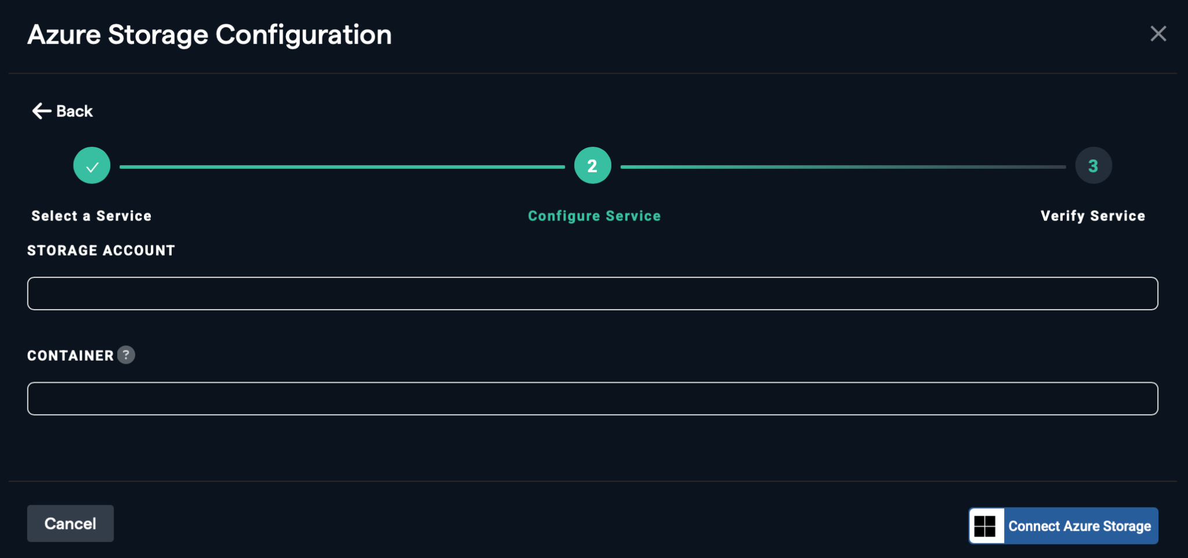This screenshot has height=558, width=1188.
Task: Focus the Storage Account input field
Action: (x=592, y=294)
